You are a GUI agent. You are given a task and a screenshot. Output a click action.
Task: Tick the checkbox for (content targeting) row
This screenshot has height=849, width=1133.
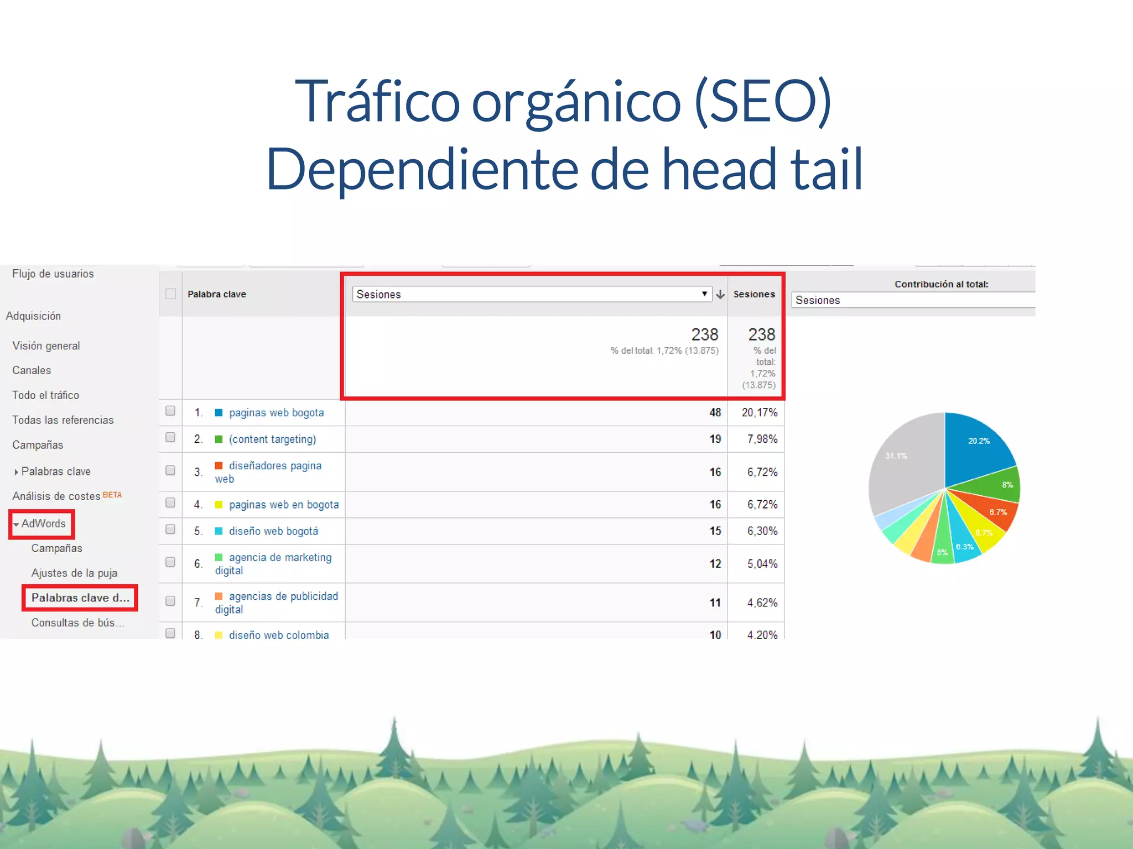[x=170, y=437]
